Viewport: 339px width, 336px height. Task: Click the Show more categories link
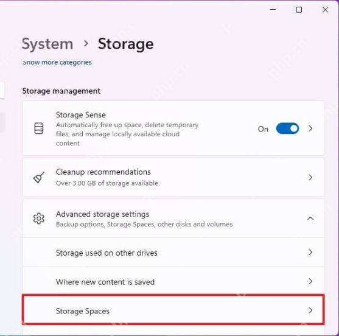pyautogui.click(x=57, y=62)
